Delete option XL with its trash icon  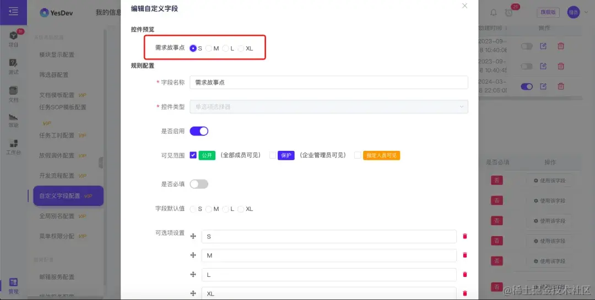(465, 293)
